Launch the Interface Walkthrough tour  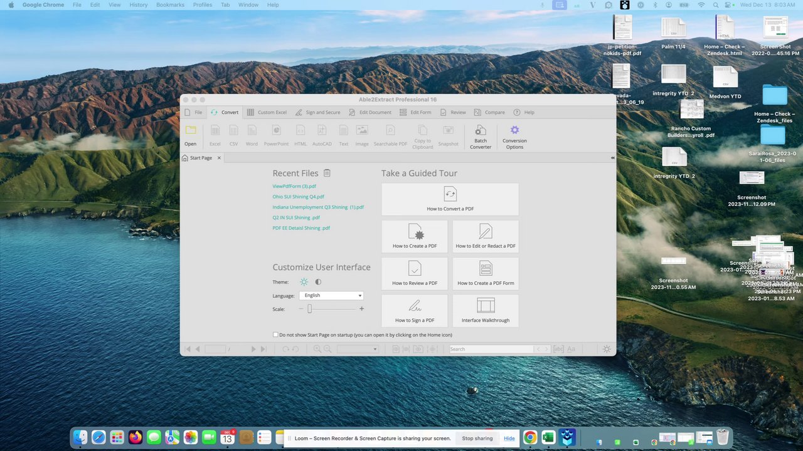[x=486, y=311]
